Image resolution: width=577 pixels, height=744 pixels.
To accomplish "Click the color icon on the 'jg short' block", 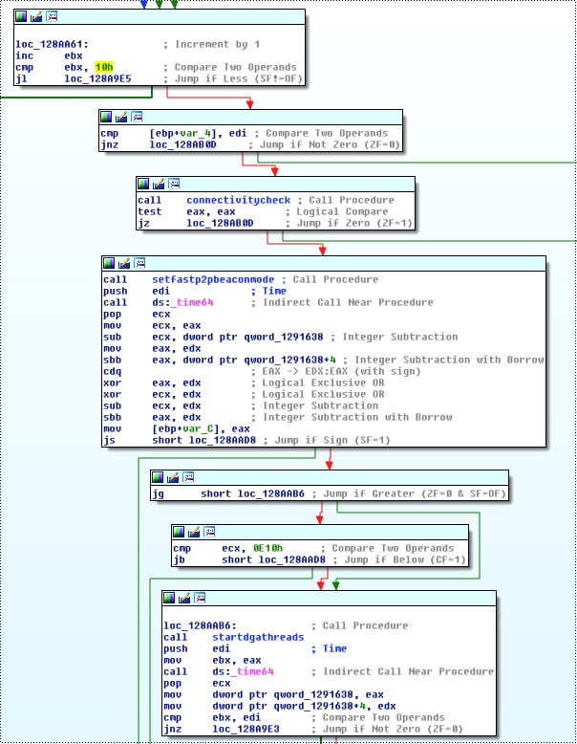I will click(x=159, y=476).
